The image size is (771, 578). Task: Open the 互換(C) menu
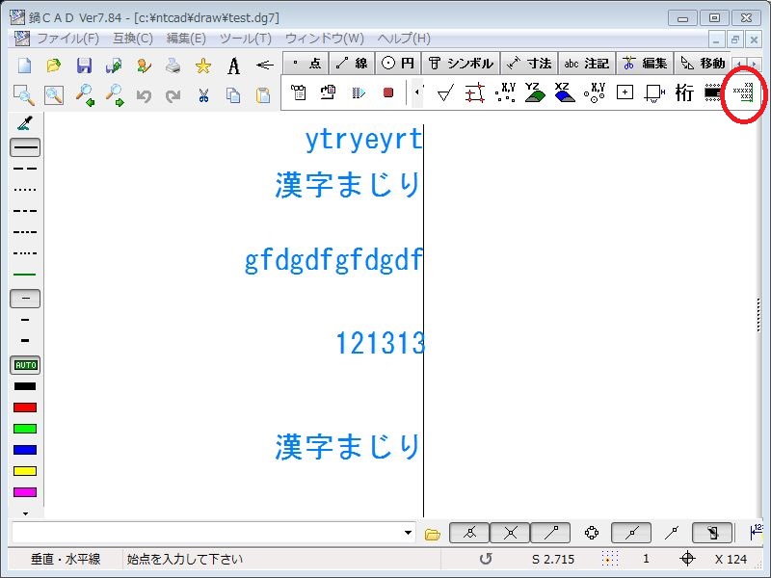133,39
